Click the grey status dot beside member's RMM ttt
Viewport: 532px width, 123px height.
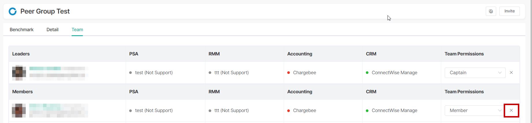(210, 111)
